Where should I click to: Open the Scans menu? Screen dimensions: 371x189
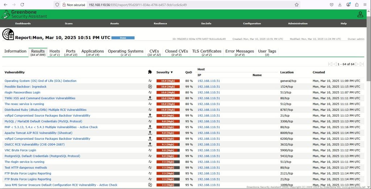tap(68, 24)
